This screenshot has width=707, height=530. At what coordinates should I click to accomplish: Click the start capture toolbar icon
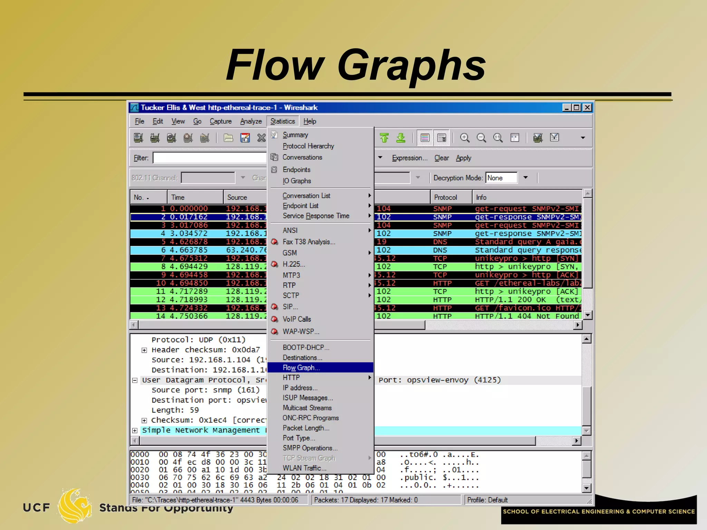click(x=172, y=138)
